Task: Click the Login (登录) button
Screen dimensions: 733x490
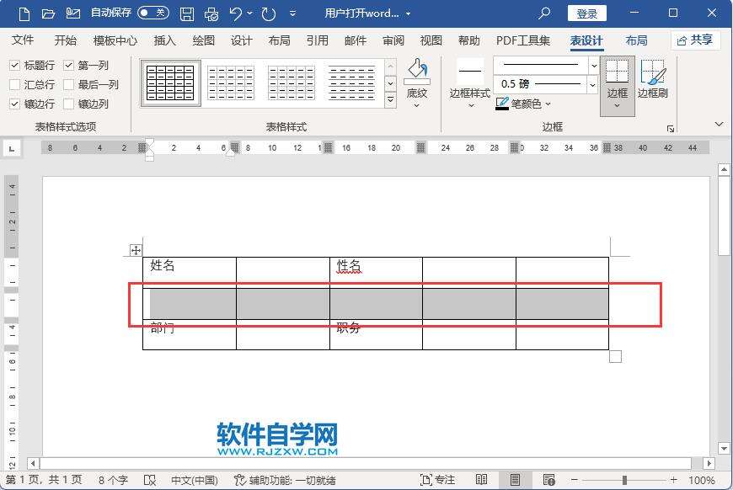Action: (x=587, y=13)
